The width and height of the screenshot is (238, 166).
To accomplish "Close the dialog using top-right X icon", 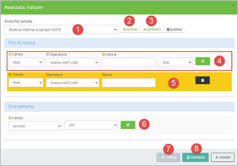I will [233, 5].
